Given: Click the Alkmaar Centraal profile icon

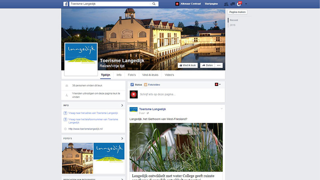Looking at the screenshot, I should tap(177, 4).
